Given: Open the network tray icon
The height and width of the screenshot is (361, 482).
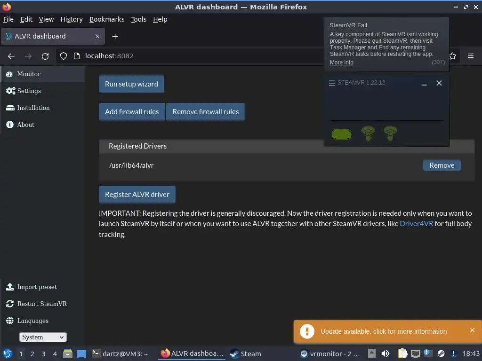Looking at the screenshot, I should tap(416, 353).
